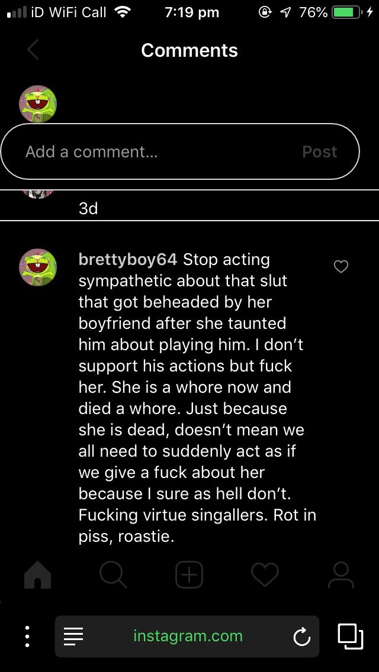Open the browser three-dot menu
The image size is (379, 672).
(27, 637)
